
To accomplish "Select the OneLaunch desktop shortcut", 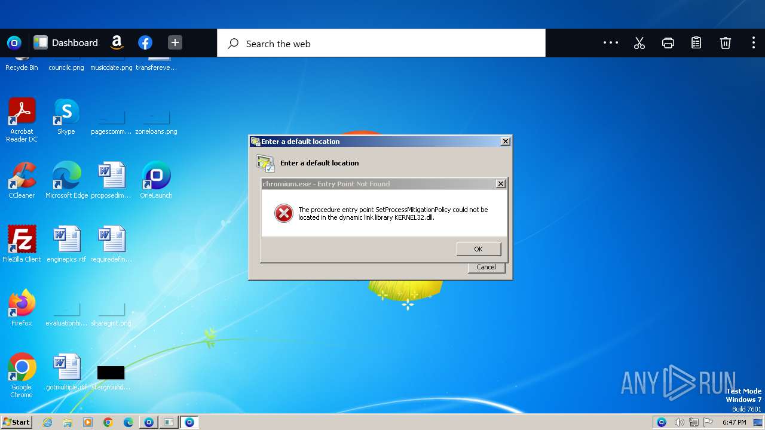I will pos(156,180).
